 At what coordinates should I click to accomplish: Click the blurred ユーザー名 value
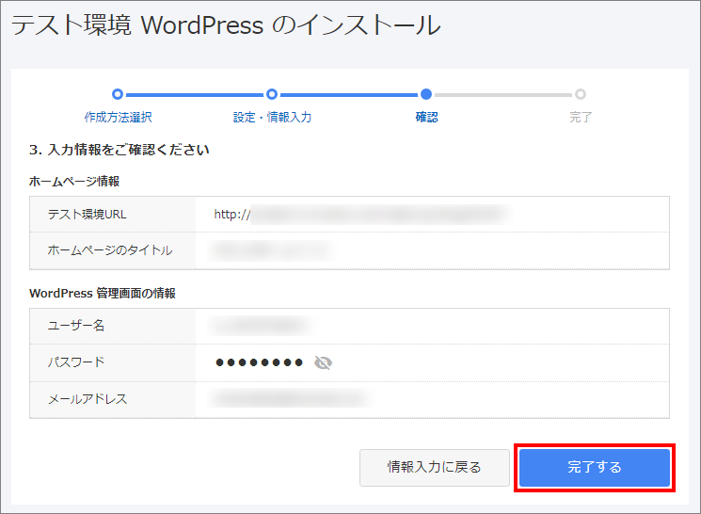point(262,325)
